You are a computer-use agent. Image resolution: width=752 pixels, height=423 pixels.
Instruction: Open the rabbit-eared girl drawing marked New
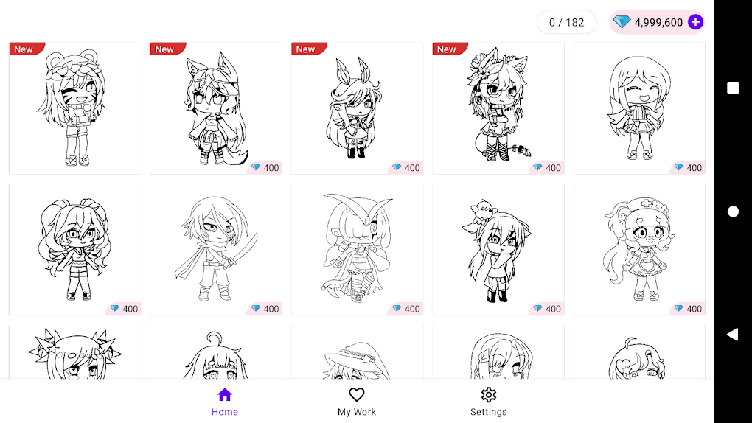[358, 108]
